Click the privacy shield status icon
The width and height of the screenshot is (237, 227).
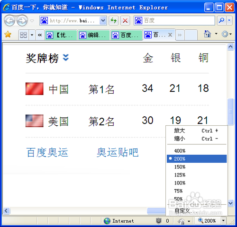pyautogui.click(x=158, y=221)
